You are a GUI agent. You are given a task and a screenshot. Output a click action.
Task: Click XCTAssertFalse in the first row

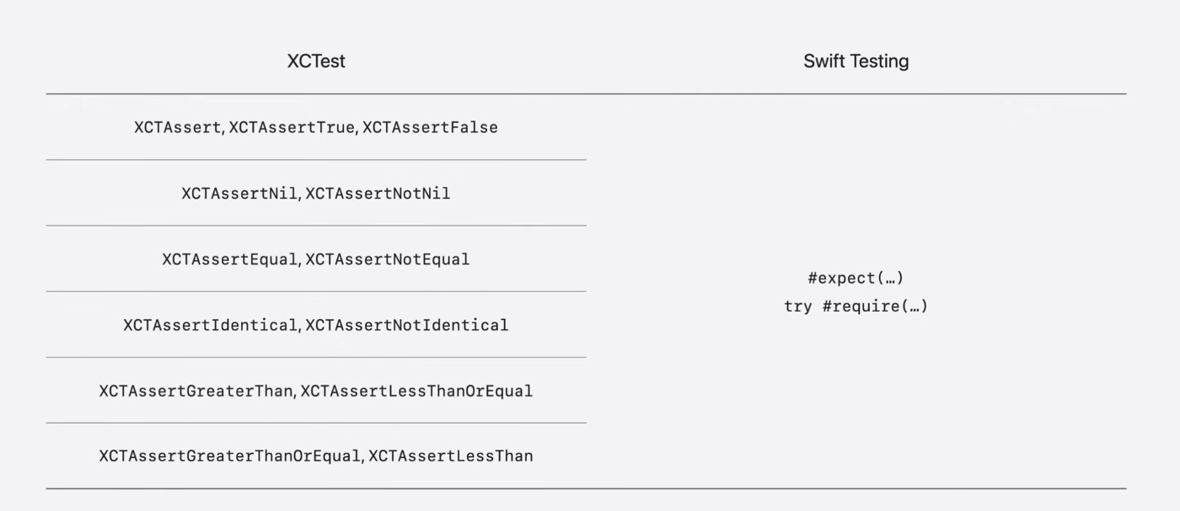430,127
